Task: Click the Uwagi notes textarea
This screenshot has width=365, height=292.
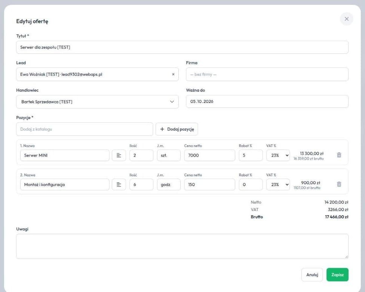Action: click(182, 246)
